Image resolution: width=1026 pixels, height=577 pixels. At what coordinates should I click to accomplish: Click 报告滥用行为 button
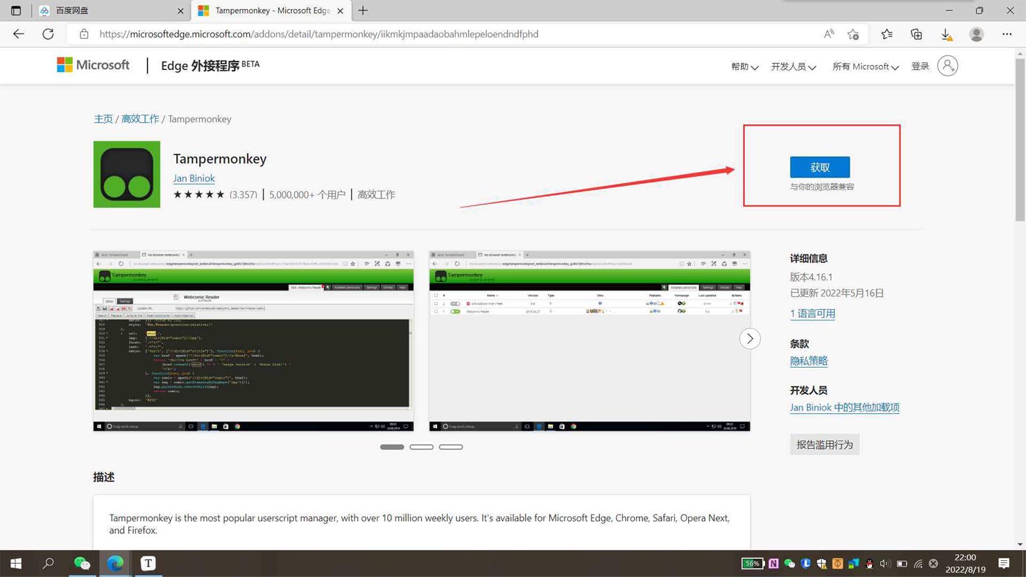825,445
